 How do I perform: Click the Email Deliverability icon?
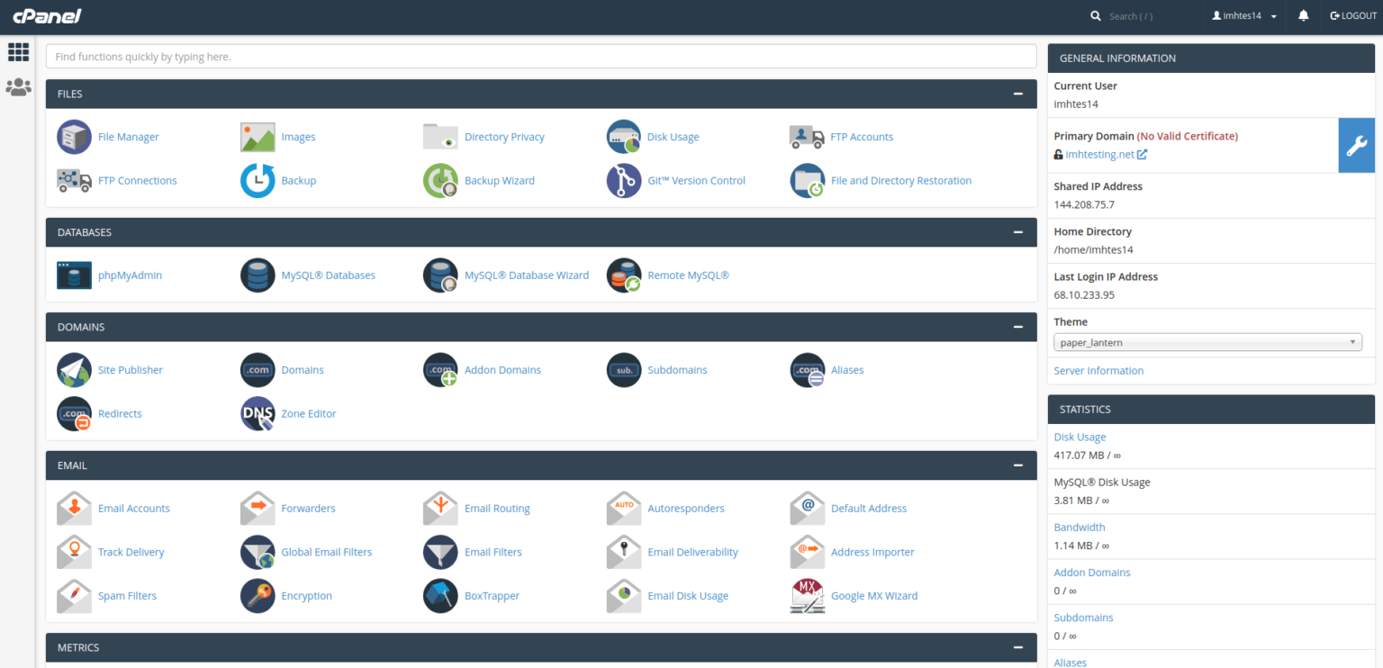pos(624,553)
